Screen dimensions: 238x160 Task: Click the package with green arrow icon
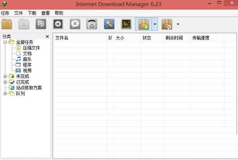tap(143, 24)
